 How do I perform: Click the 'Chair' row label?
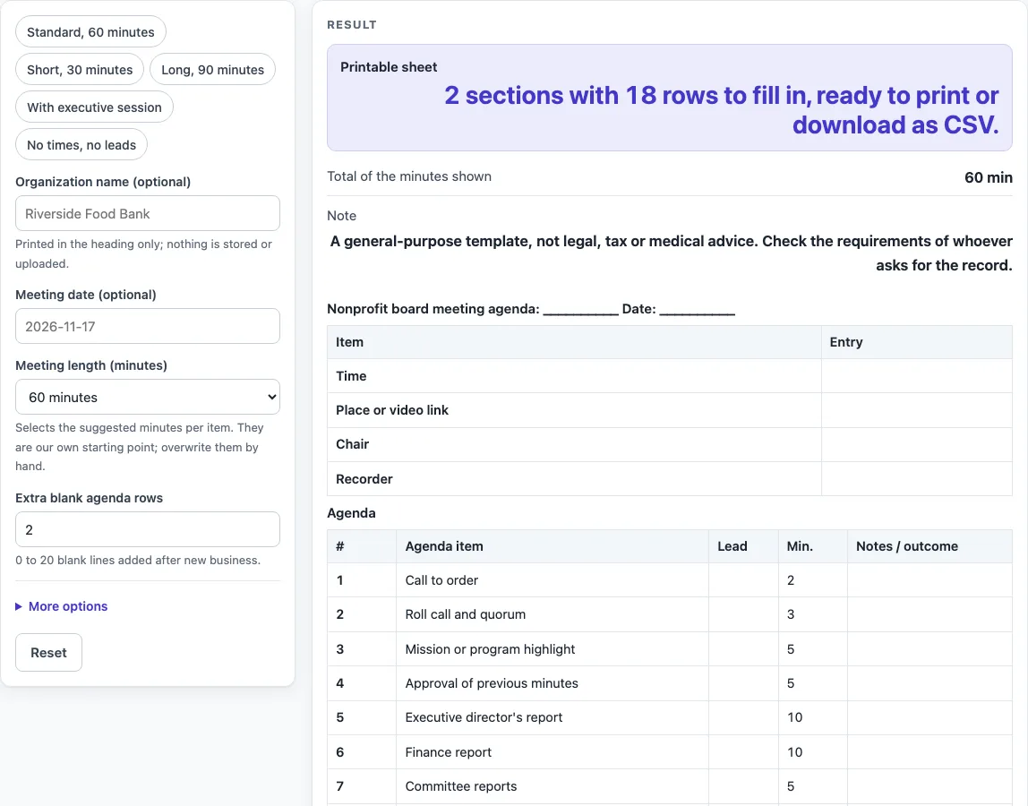(x=353, y=444)
